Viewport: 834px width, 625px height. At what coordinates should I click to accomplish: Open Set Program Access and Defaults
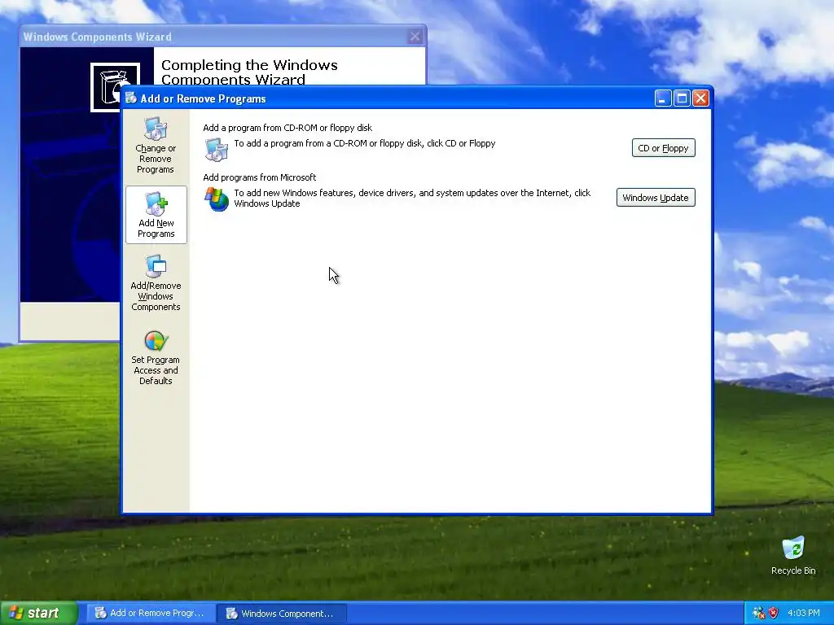point(156,358)
